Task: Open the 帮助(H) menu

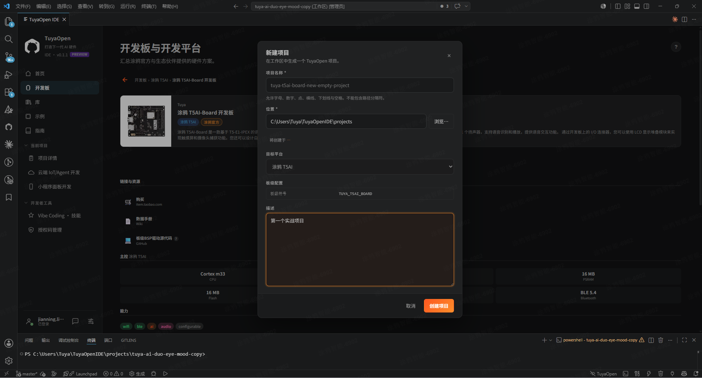Action: pos(170,6)
